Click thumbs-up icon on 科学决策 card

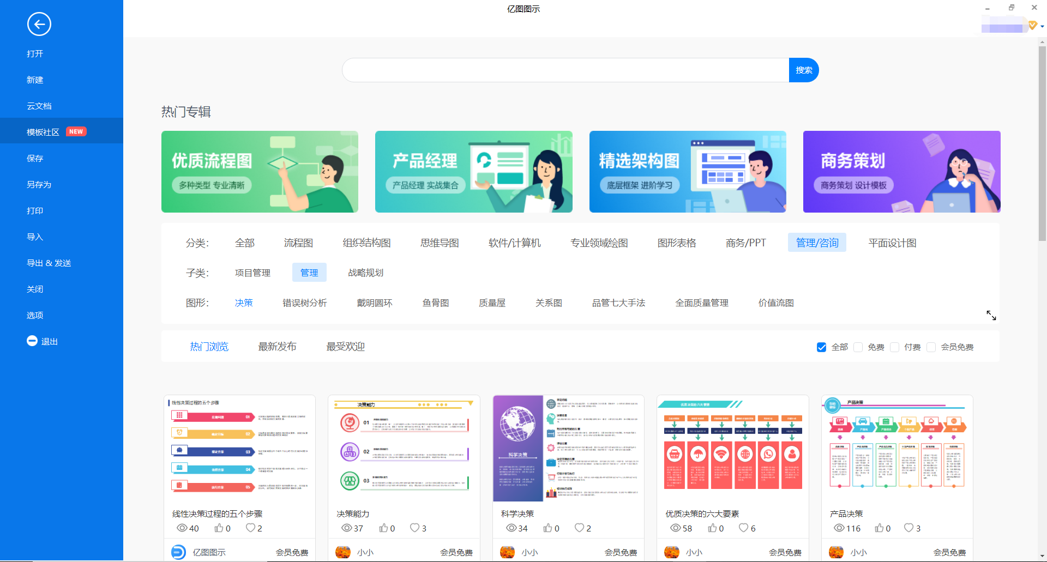click(x=547, y=528)
